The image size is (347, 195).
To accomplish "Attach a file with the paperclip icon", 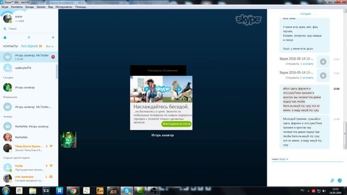I will (332, 180).
